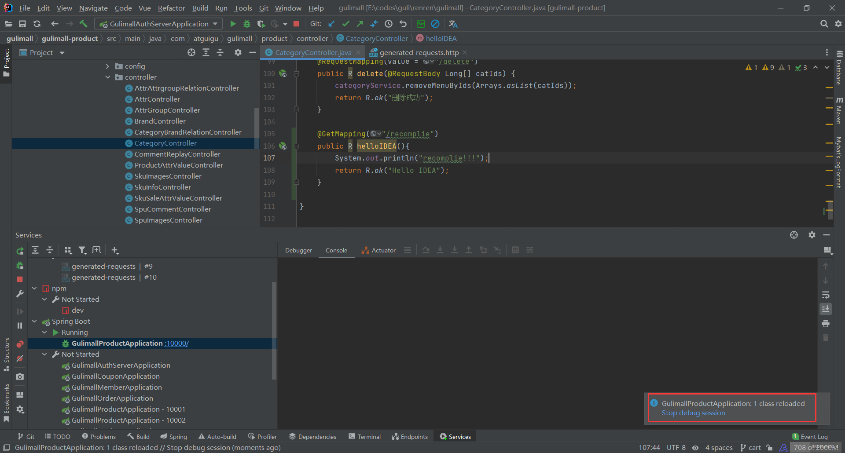Toggle Maven tool window on right edge

pyautogui.click(x=839, y=110)
